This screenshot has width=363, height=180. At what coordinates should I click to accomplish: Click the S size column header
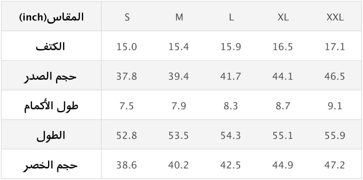[127, 17]
